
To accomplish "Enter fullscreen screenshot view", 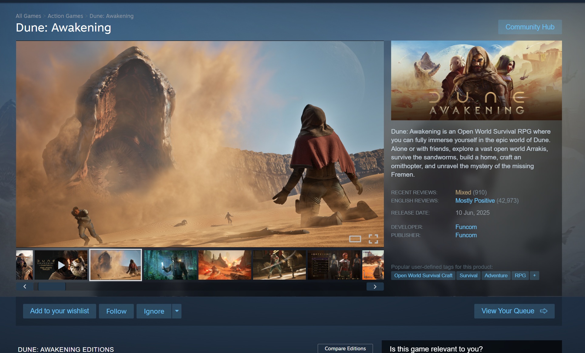I will point(373,239).
